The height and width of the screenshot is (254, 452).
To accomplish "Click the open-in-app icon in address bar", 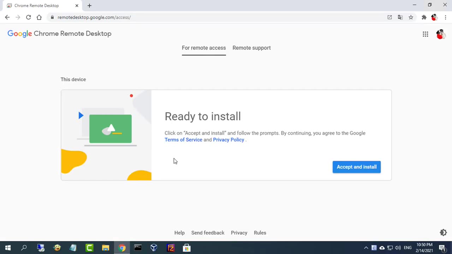I will (389, 17).
